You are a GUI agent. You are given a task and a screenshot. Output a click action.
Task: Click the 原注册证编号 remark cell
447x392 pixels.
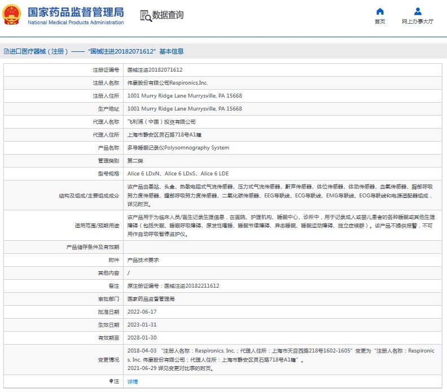173,286
